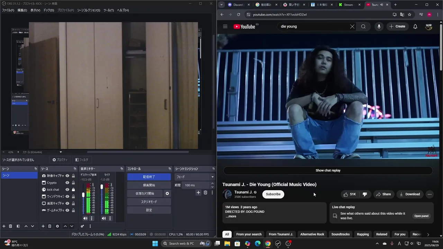443x249 pixels.
Task: Stop streaming with 配信終了 button
Action: (149, 177)
